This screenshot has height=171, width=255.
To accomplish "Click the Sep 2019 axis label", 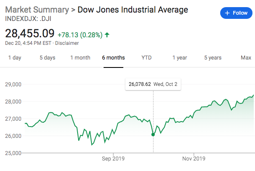I will [x=113, y=159].
